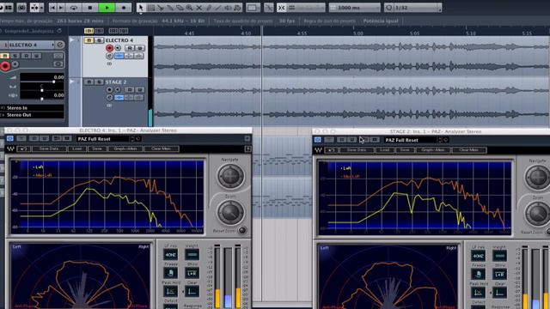Select the Stereo Out output routing

click(x=33, y=115)
